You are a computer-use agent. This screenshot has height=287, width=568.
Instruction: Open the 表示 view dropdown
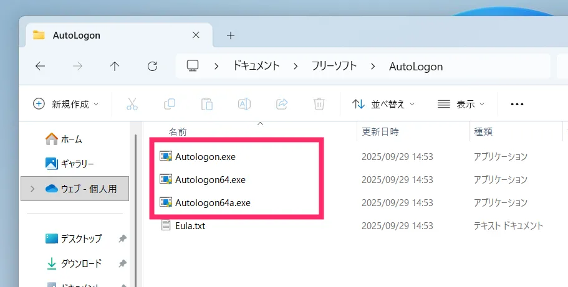[461, 104]
